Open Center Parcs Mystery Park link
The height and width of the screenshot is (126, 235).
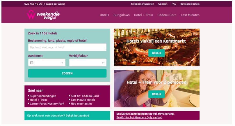47,104
